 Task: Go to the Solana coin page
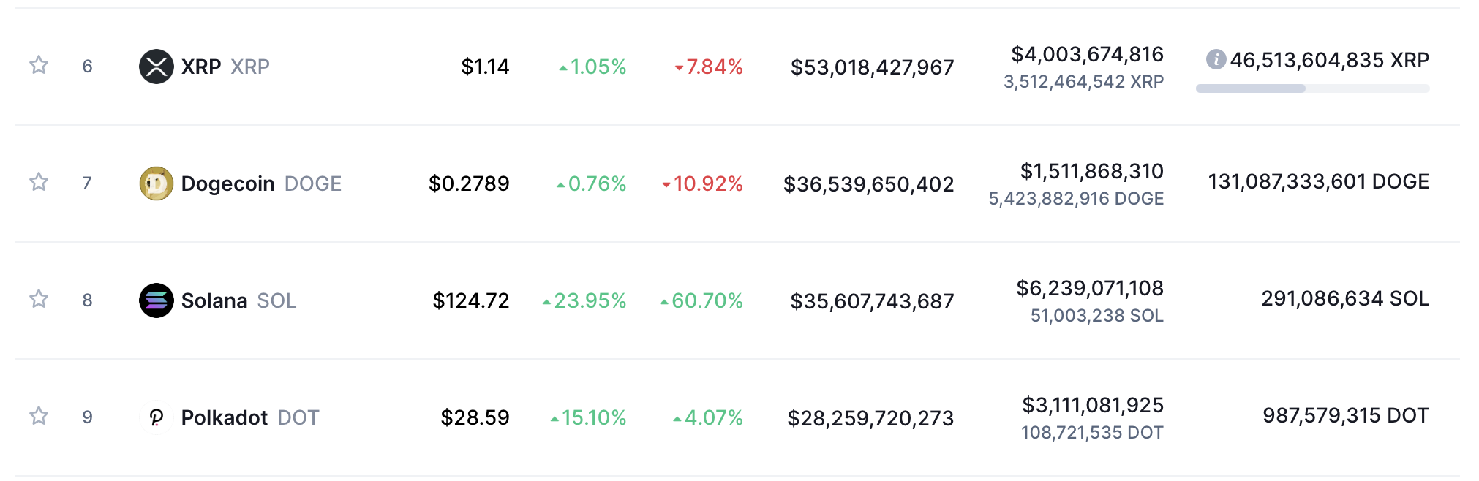[214, 300]
